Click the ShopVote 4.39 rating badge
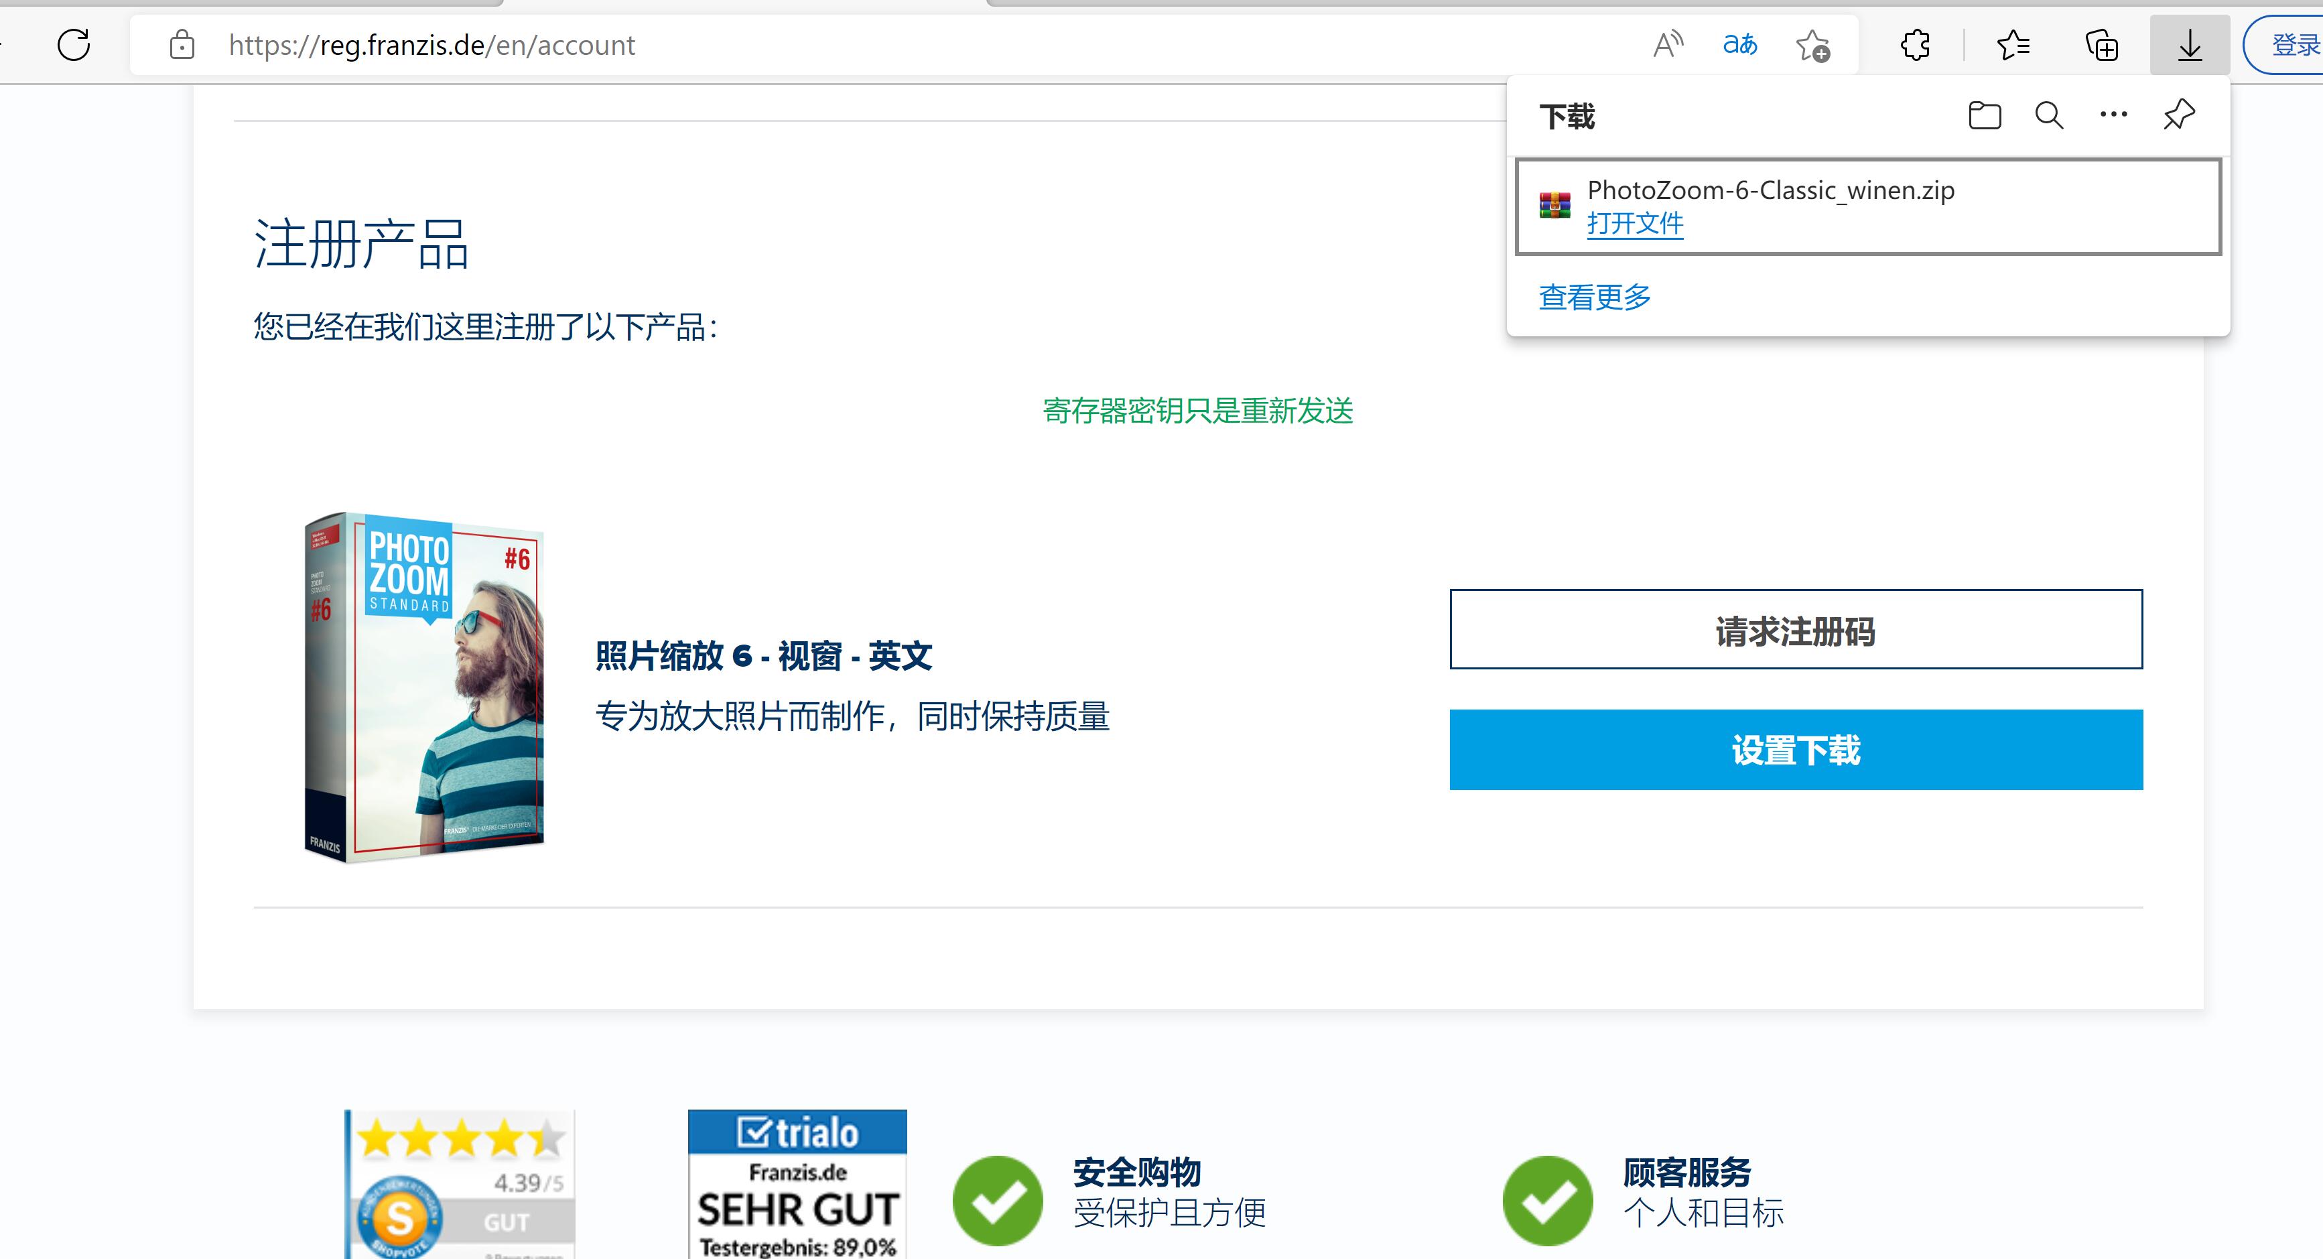 coord(460,1184)
